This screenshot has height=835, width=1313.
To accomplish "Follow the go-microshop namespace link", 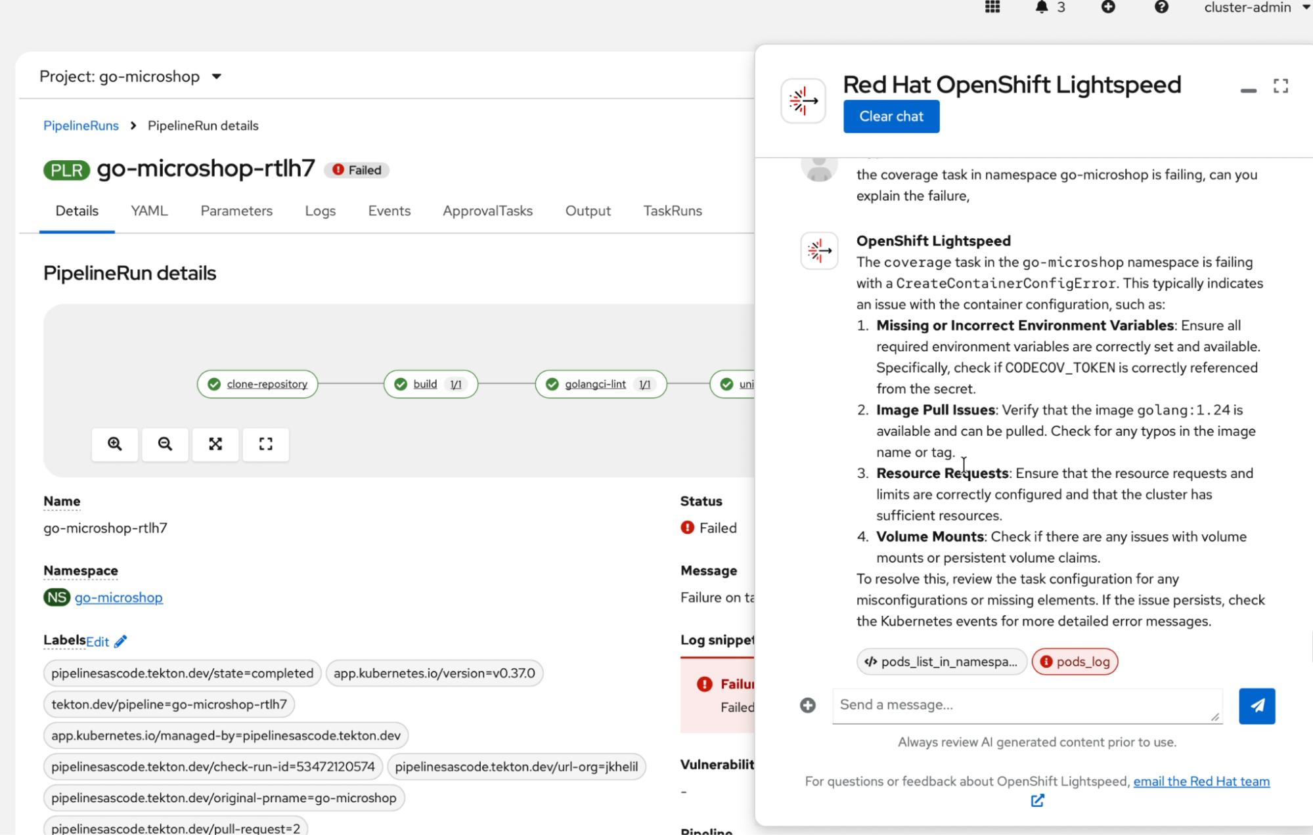I will click(118, 597).
